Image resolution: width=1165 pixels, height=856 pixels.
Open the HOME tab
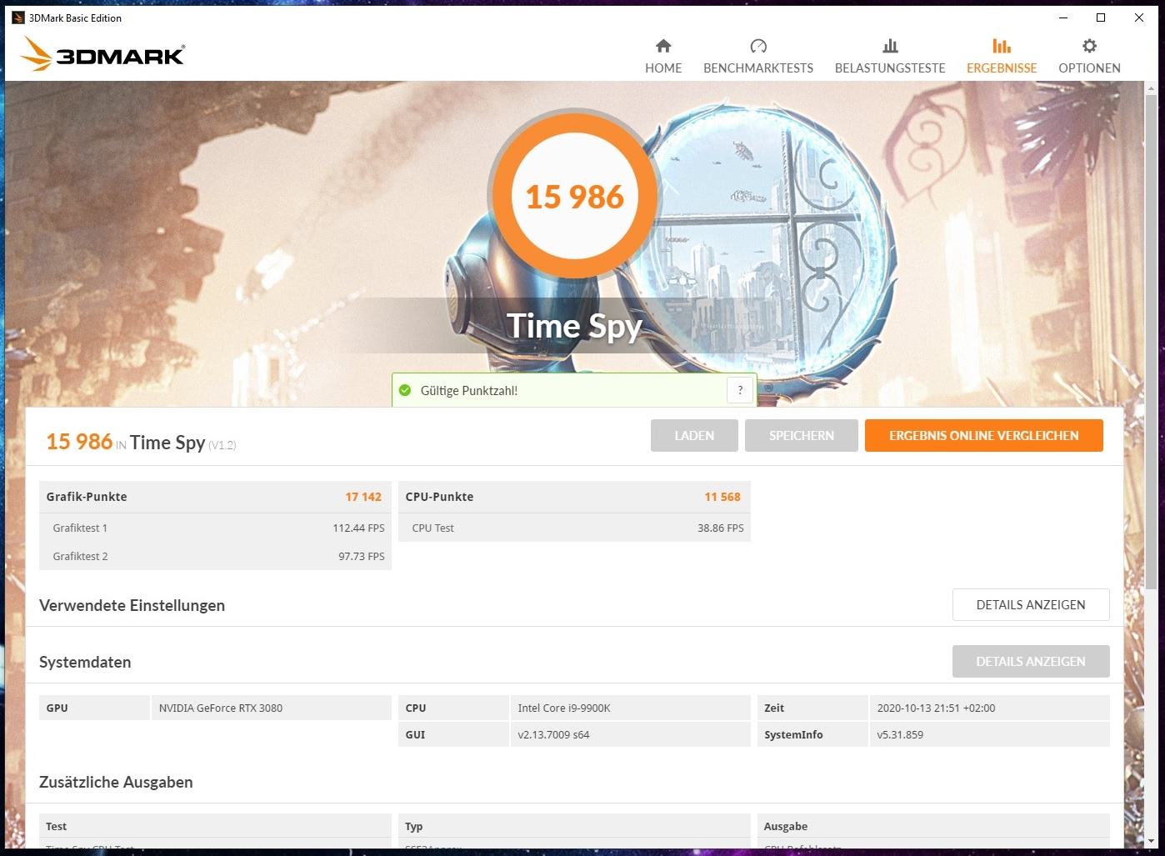pyautogui.click(x=663, y=56)
